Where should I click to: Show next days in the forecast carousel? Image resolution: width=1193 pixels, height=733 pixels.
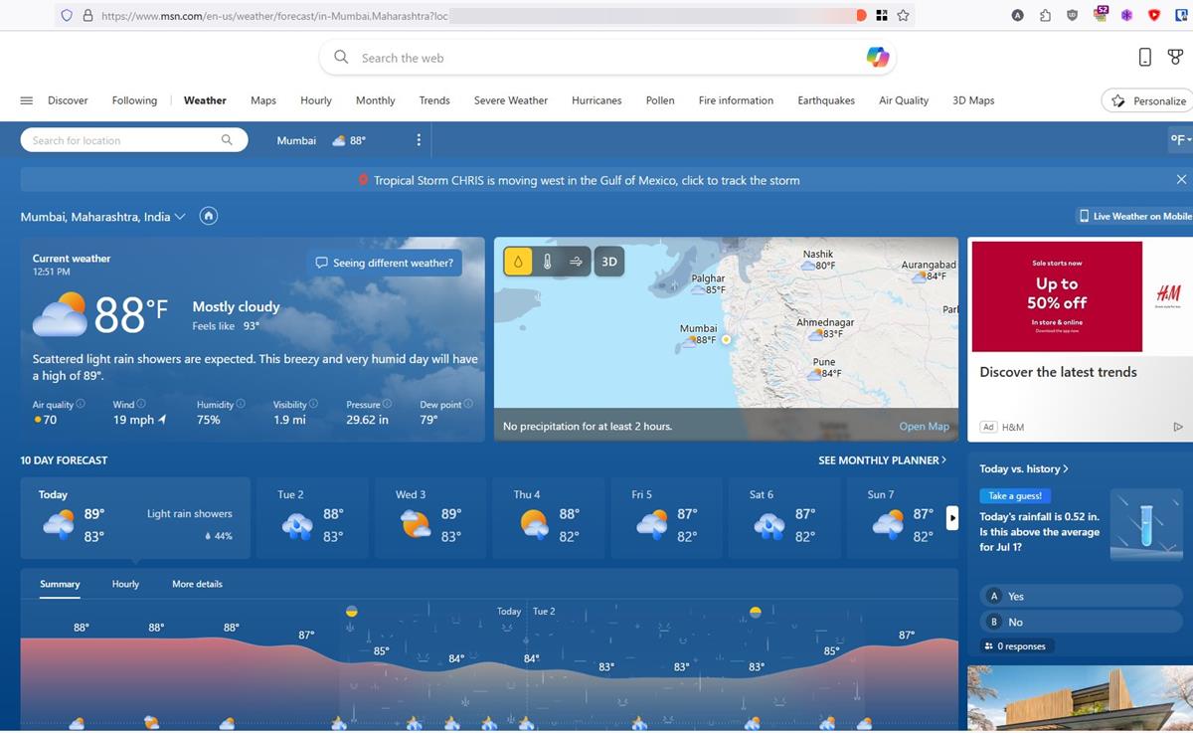[952, 517]
